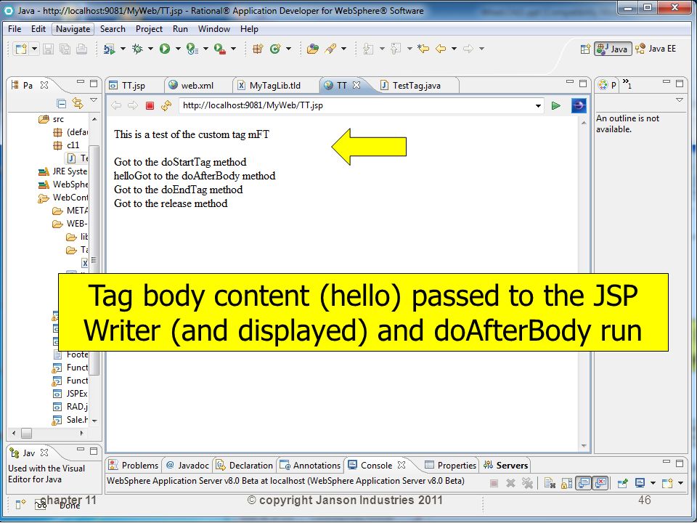
Task: Open the File menu
Action: click(x=15, y=29)
